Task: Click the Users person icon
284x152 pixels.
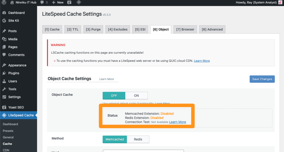Action: [4, 81]
